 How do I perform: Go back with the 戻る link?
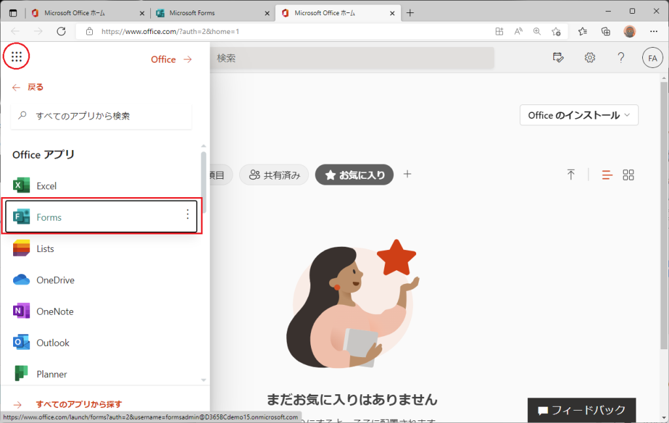click(x=27, y=87)
